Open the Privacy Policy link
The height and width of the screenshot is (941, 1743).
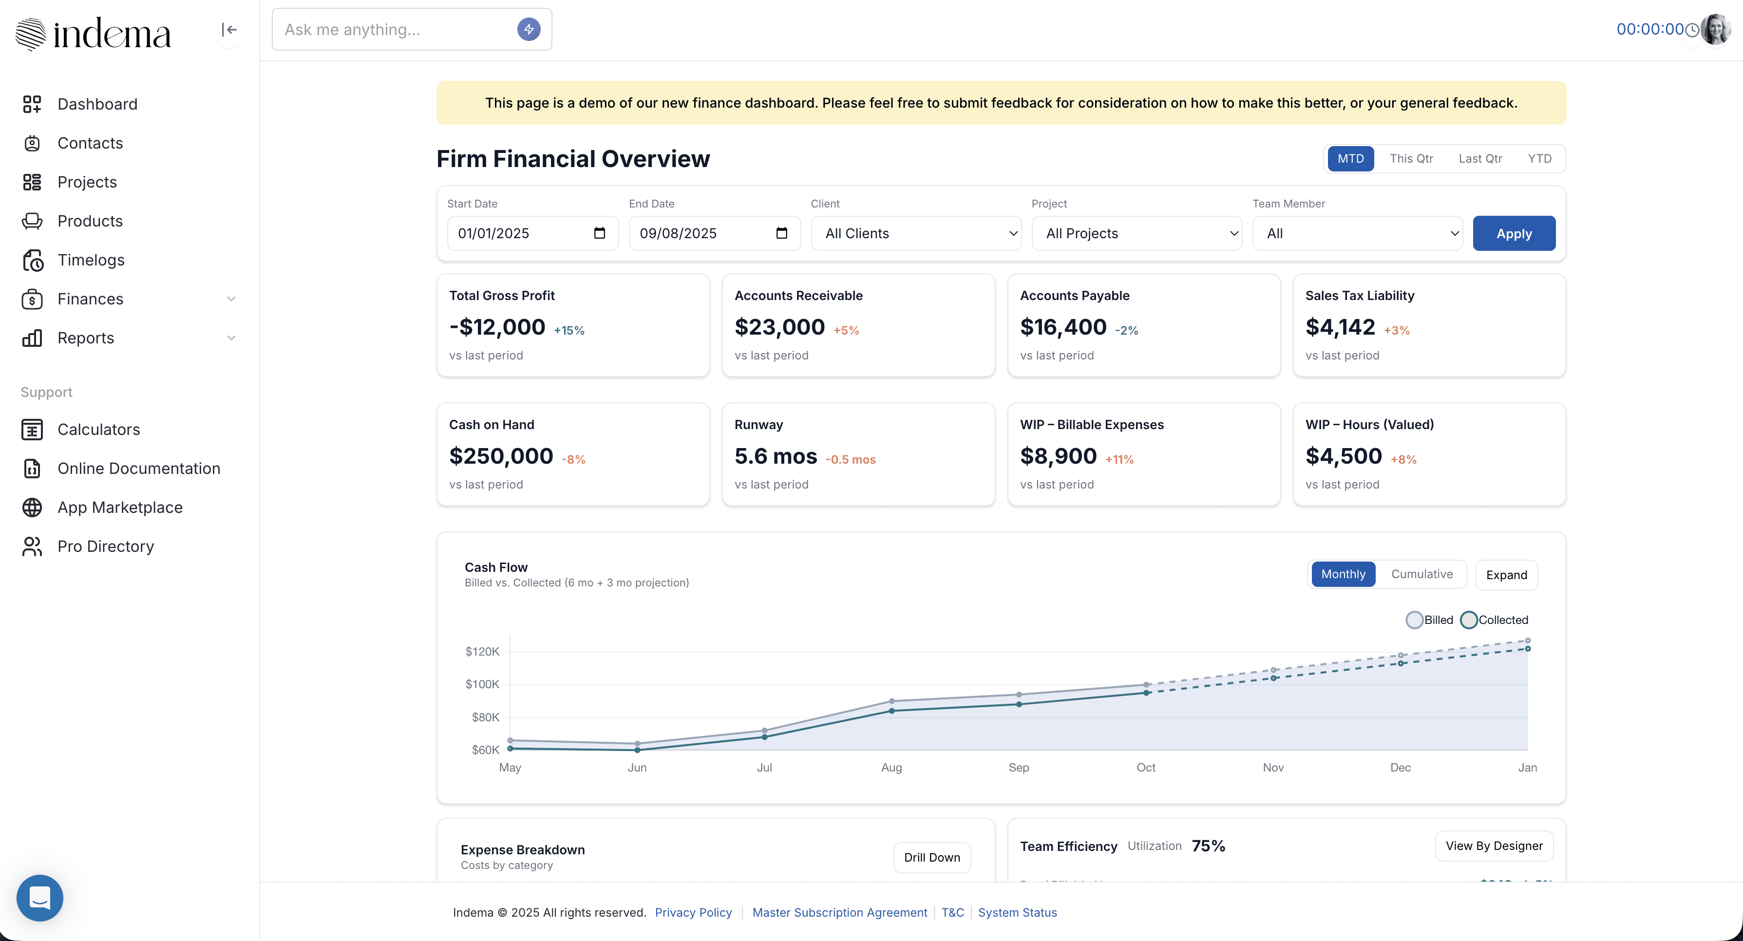[693, 912]
